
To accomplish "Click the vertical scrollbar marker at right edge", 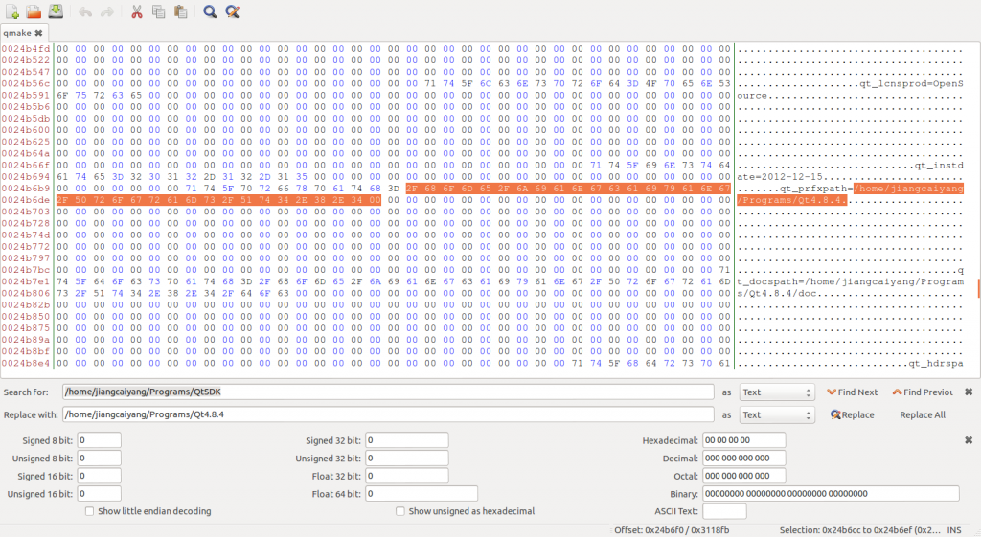I will [x=979, y=288].
